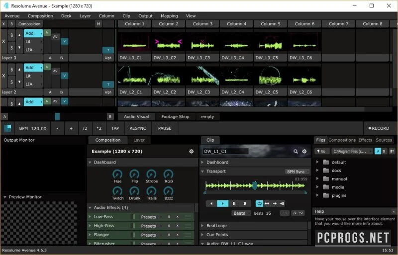Image resolution: width=398 pixels, height=255 pixels.
Task: Set clip playback to play once
Action: (275, 203)
